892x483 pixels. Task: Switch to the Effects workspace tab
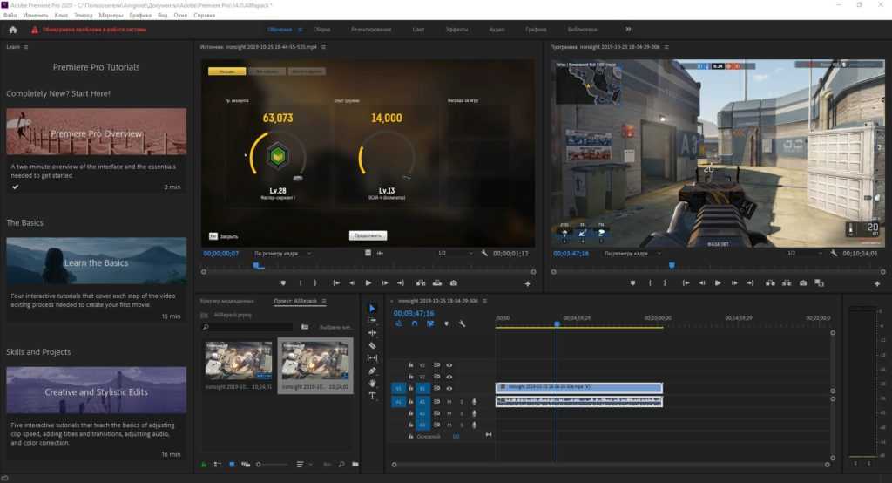[x=456, y=30]
